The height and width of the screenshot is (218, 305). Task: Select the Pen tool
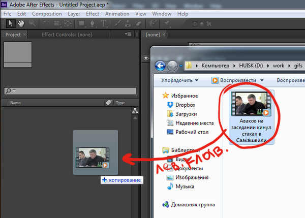[93, 24]
